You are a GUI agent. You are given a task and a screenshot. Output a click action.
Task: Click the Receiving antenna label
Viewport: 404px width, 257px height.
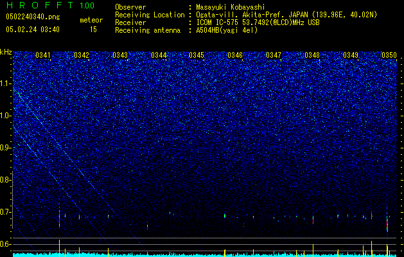click(x=148, y=30)
